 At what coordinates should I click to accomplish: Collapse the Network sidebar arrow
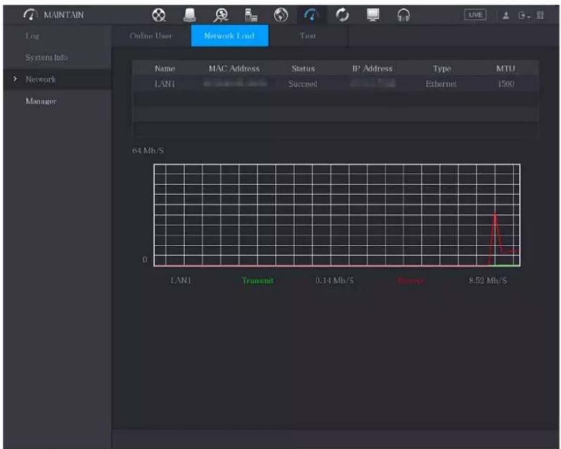point(15,79)
